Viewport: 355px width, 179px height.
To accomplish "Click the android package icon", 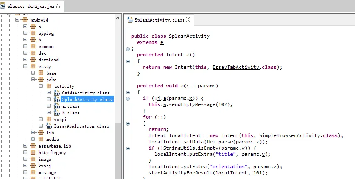I will click(26, 20).
